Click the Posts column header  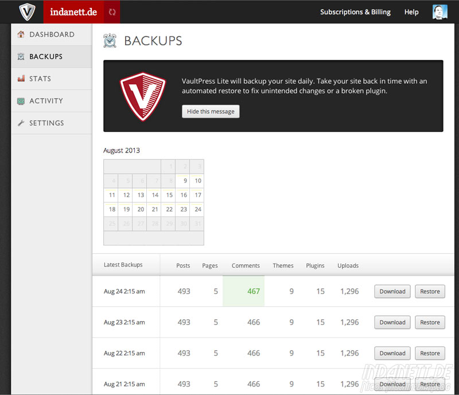click(x=183, y=265)
